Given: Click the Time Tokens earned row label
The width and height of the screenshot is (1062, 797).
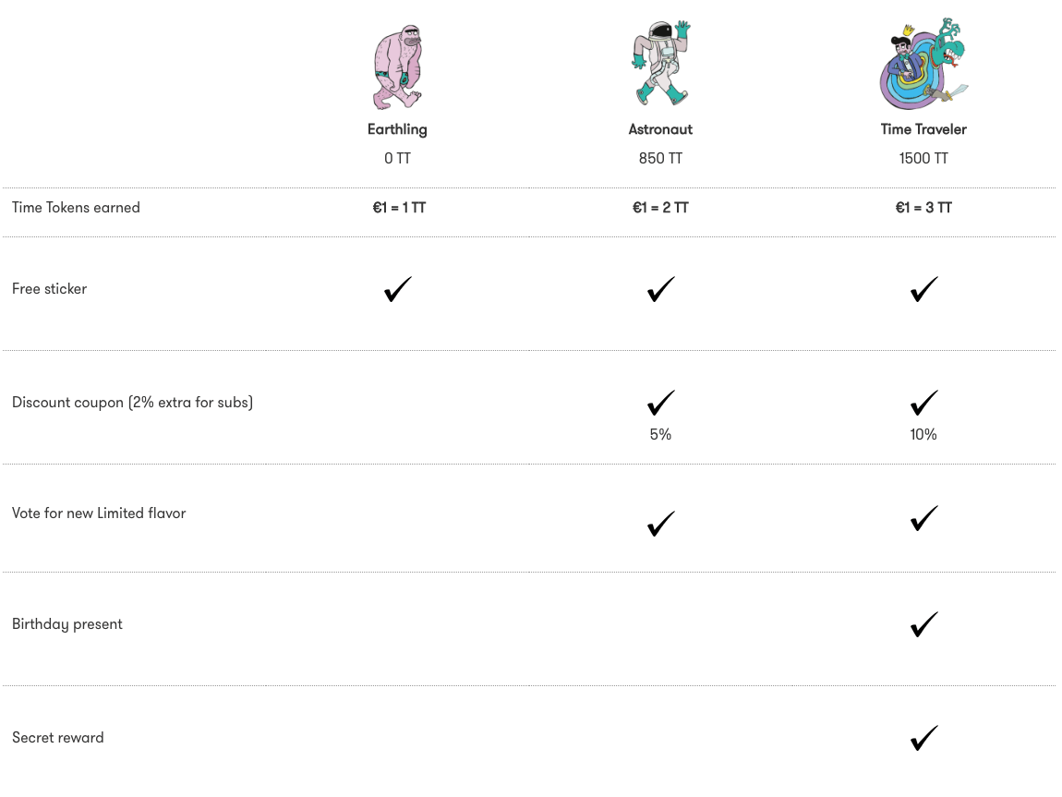Looking at the screenshot, I should coord(76,208).
